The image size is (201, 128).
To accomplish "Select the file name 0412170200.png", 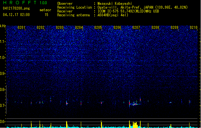I will (16, 8).
